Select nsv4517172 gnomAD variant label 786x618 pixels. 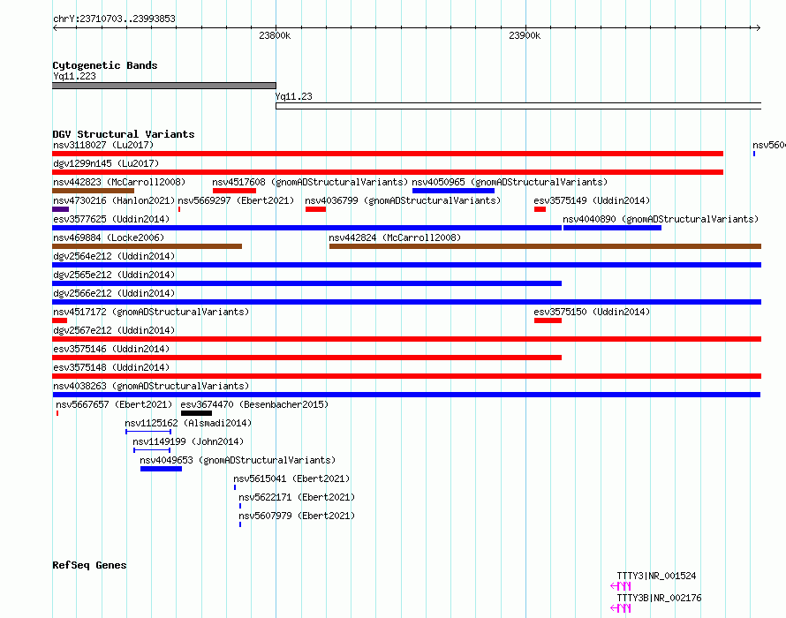point(151,312)
